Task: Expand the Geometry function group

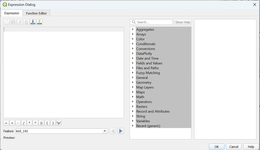Action: [133, 82]
